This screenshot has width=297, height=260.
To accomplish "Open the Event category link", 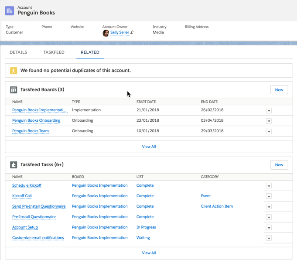I will point(206,196).
